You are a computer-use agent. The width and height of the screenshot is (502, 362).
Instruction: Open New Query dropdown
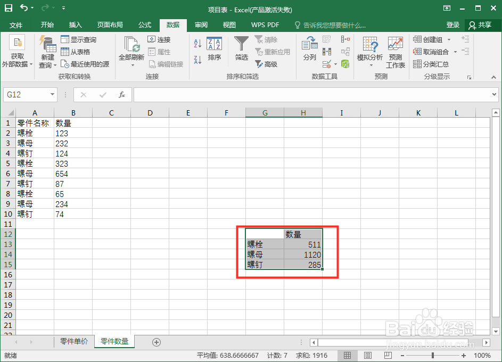48,52
